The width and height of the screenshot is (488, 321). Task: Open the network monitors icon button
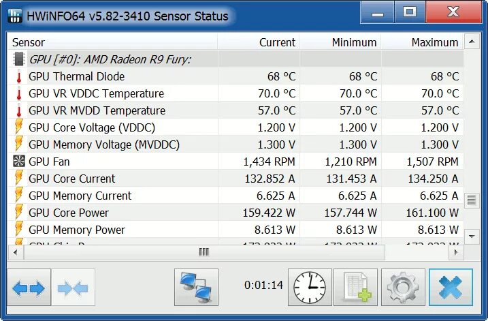[197, 288]
